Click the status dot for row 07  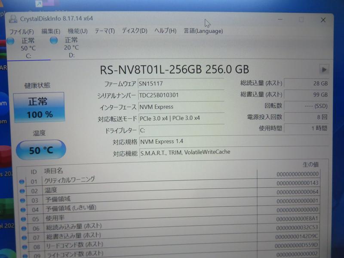tap(25, 238)
